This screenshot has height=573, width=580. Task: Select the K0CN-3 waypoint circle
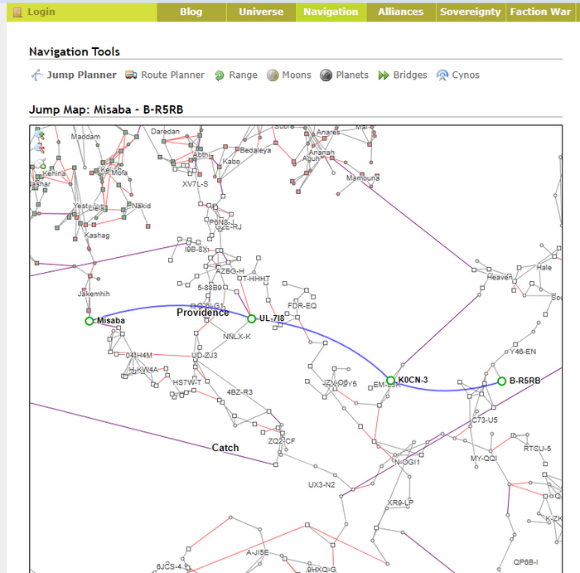(x=390, y=381)
